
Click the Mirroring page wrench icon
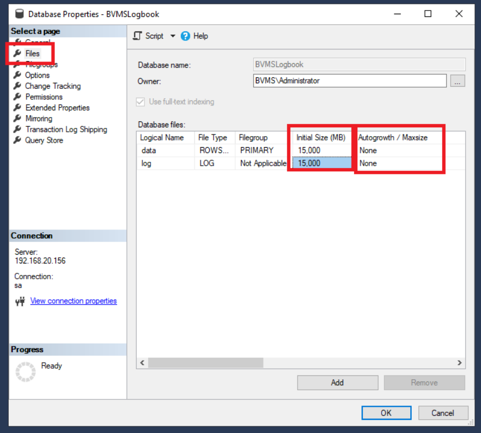pos(18,119)
